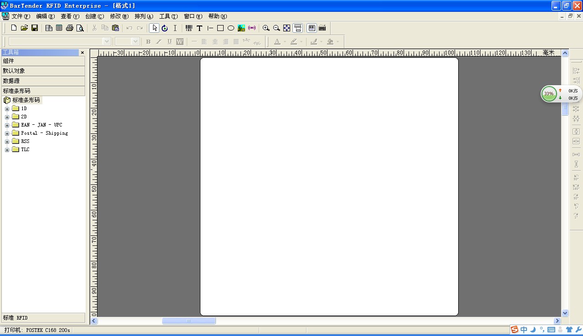Click the vertical scrollbar up arrow
Image resolution: width=583 pixels, height=336 pixels.
coord(565,53)
